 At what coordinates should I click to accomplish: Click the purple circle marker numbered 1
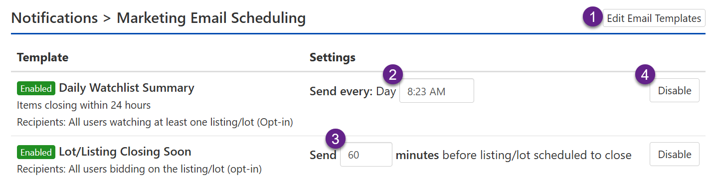[x=592, y=17]
